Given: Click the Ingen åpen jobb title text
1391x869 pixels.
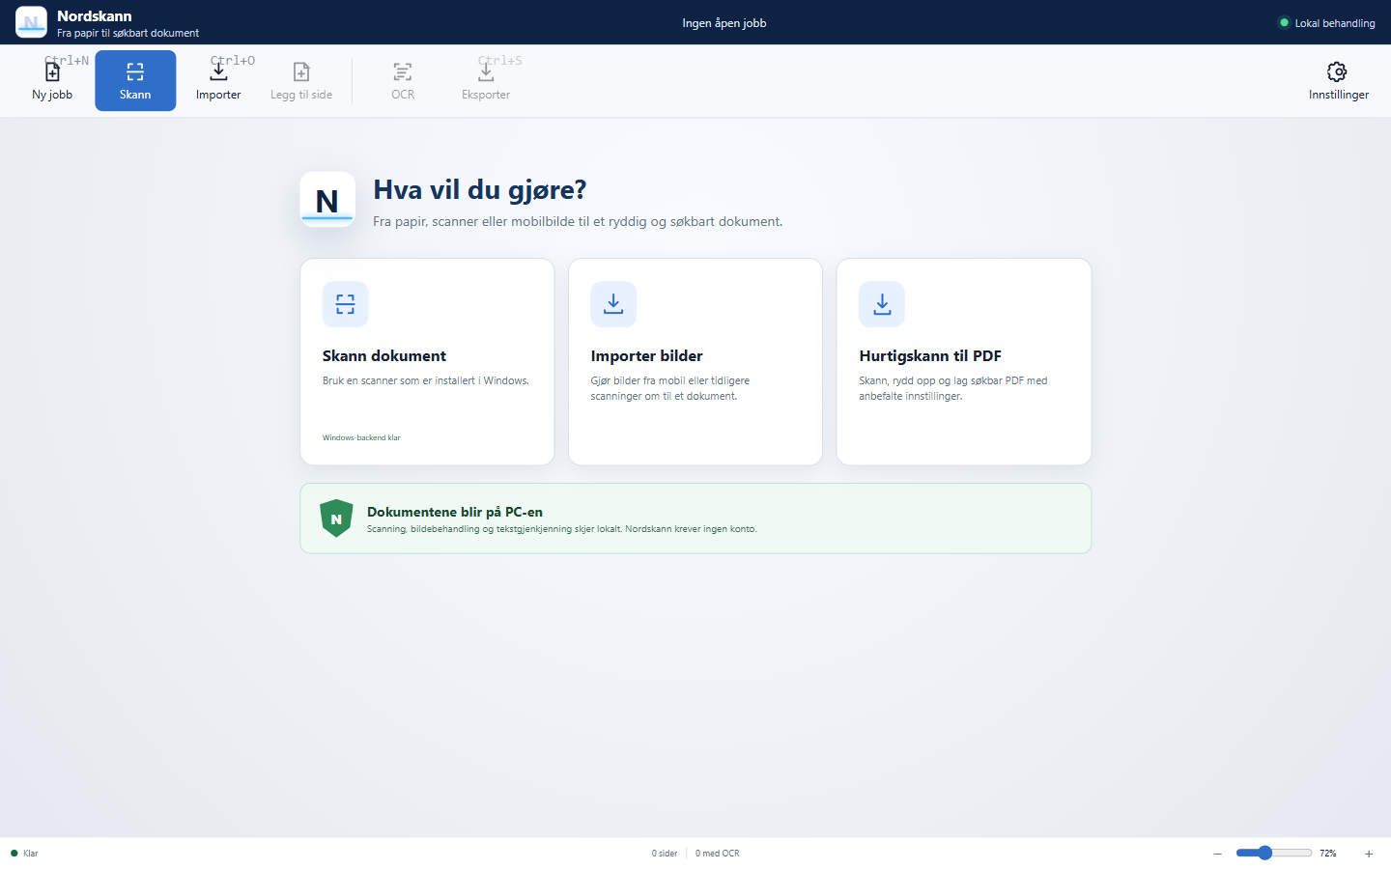Looking at the screenshot, I should coord(724,23).
